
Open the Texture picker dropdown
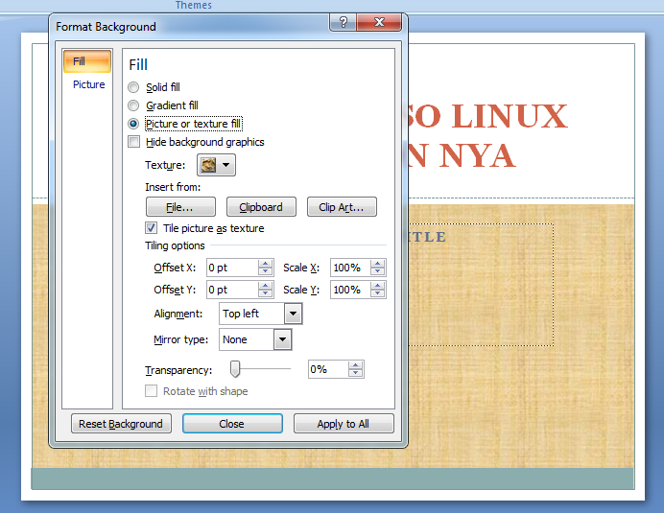point(216,165)
